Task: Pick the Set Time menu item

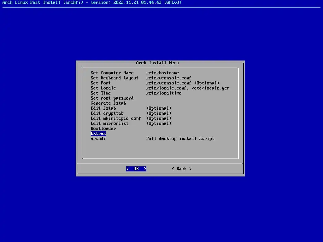Action: 101,93
